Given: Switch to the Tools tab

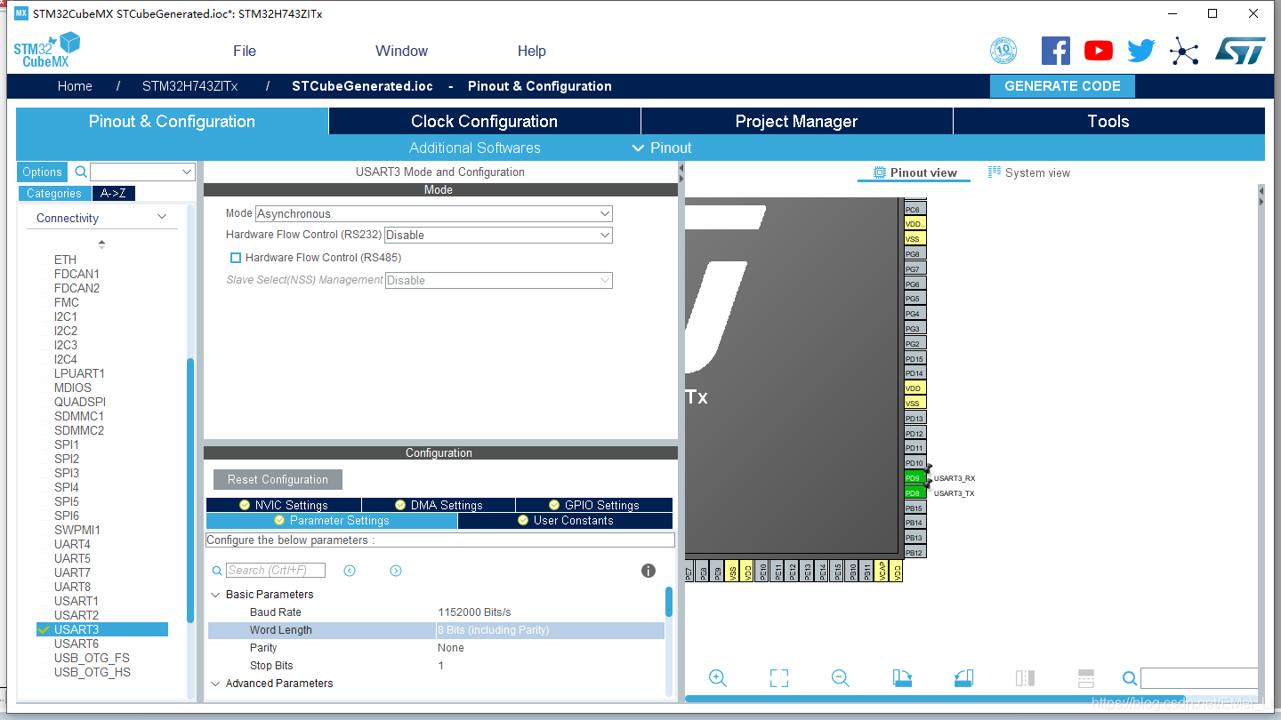Looking at the screenshot, I should point(1108,122).
